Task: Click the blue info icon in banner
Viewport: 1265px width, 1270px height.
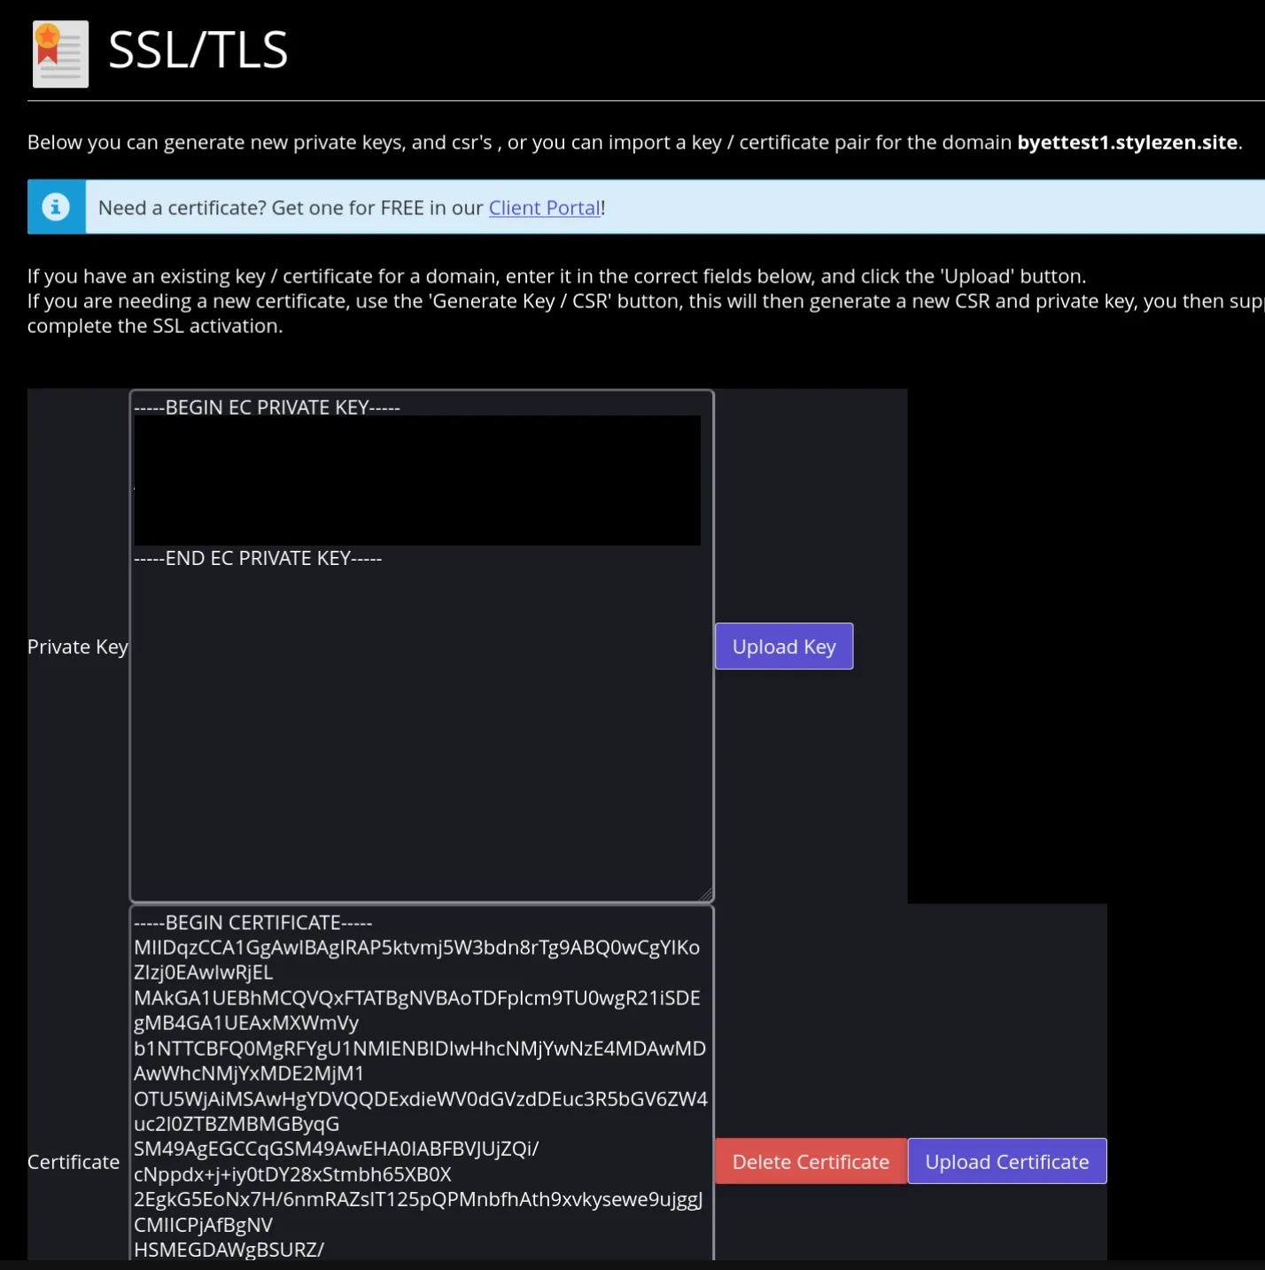Action: click(x=56, y=207)
